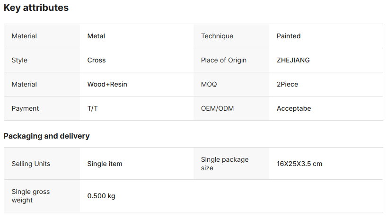387x219 pixels.
Task: Select the 2Piece MOQ value
Action: coord(287,84)
